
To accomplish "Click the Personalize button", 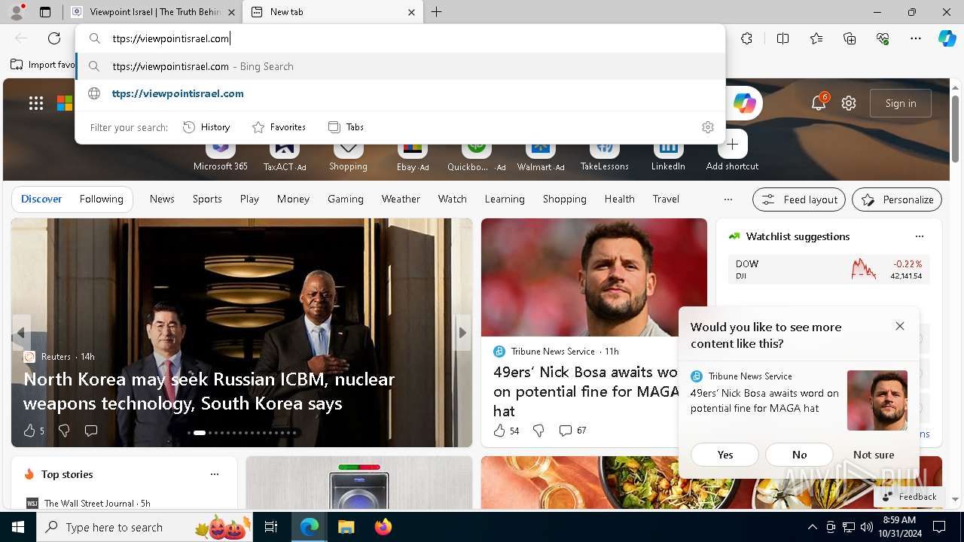I will coord(897,199).
